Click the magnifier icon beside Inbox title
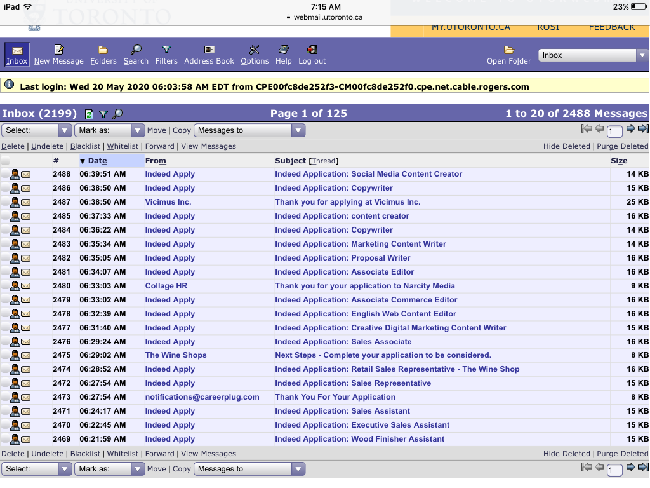This screenshot has height=488, width=650. coord(117,114)
